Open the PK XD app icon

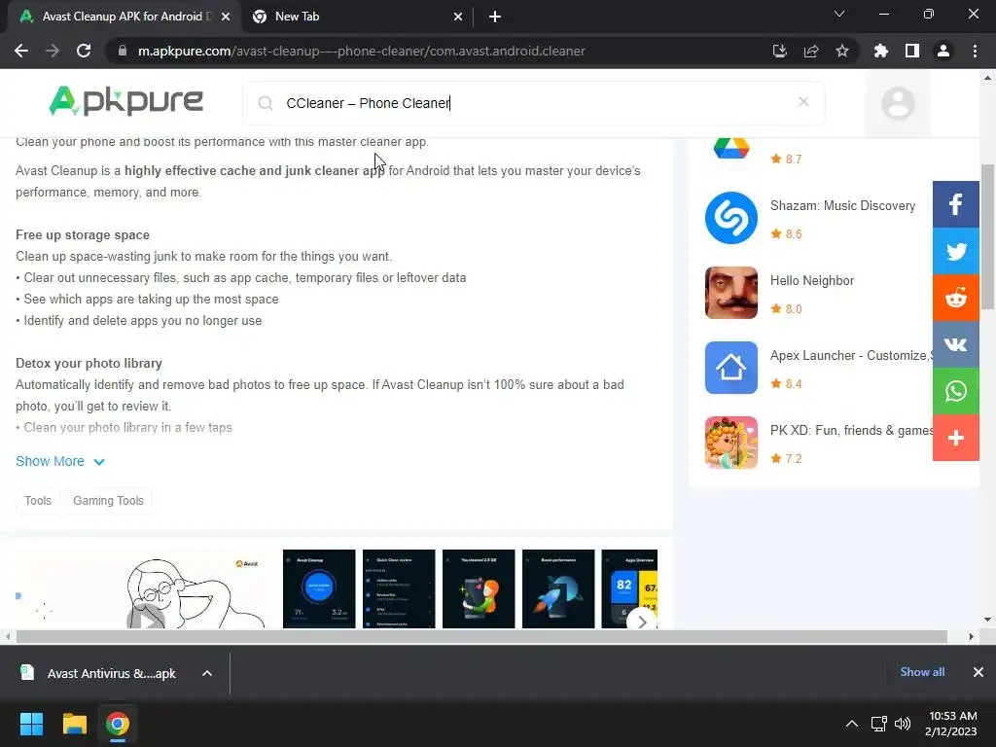click(x=731, y=443)
